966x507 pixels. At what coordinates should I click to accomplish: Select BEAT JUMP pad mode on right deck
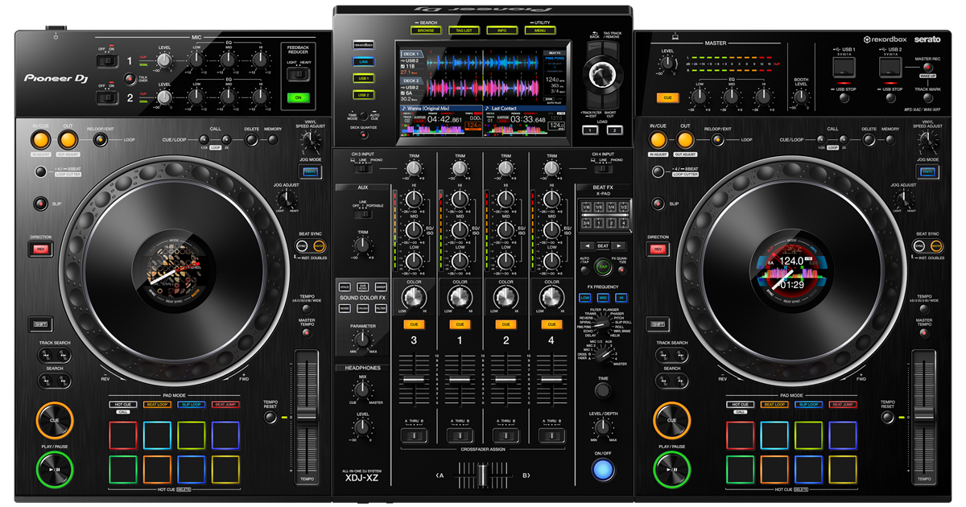pos(843,404)
